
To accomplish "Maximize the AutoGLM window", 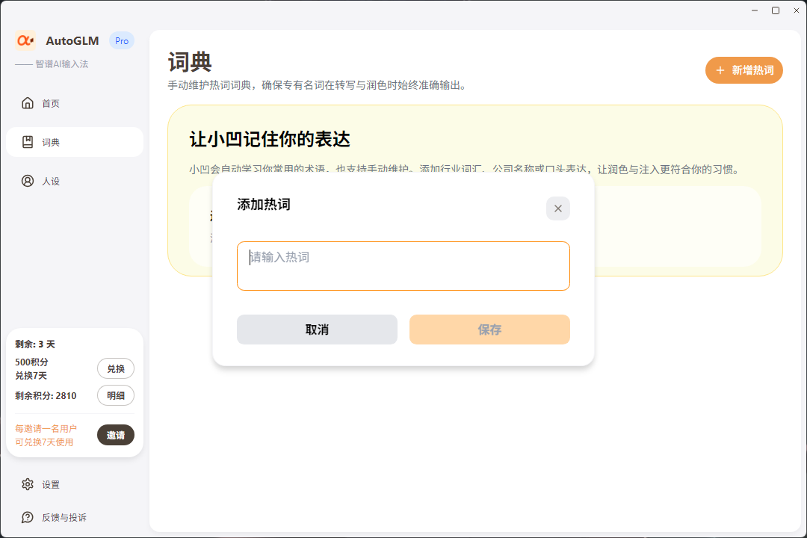I will tap(776, 10).
